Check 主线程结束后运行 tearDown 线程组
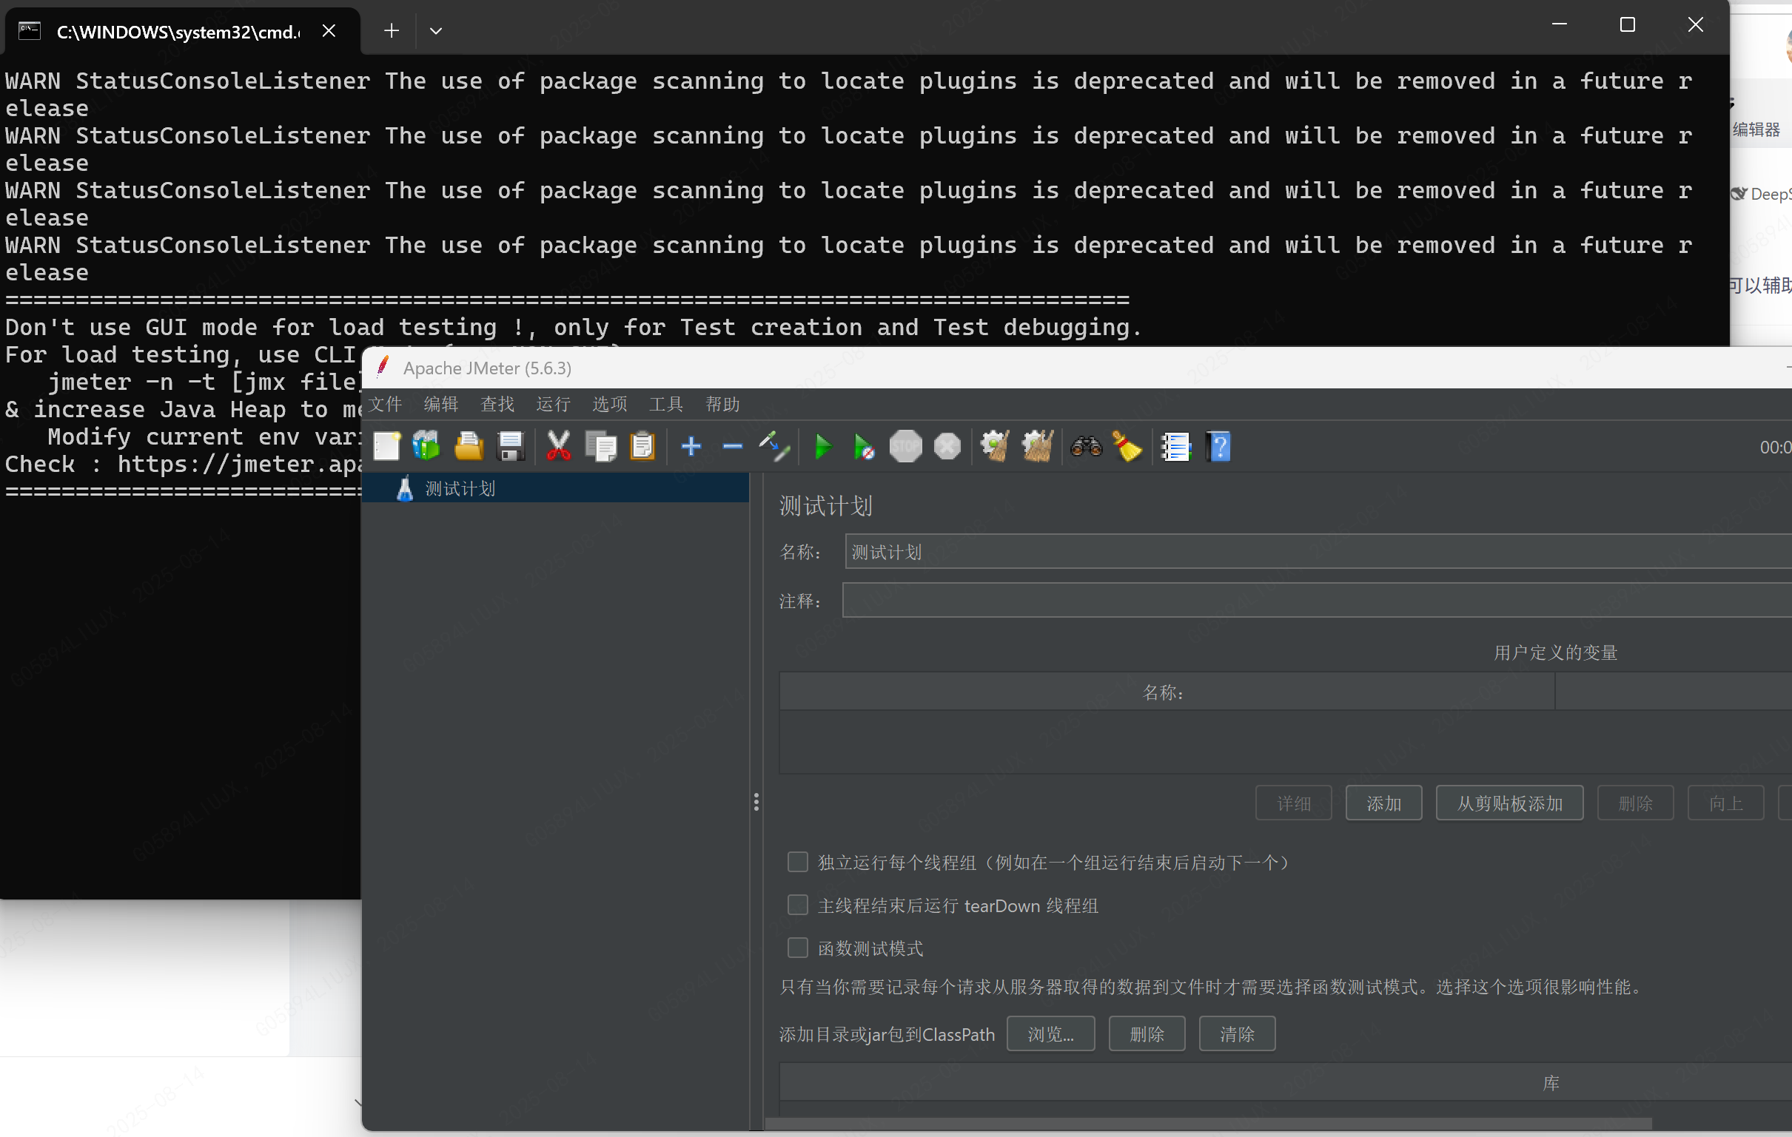The width and height of the screenshot is (1792, 1137). pyautogui.click(x=797, y=904)
